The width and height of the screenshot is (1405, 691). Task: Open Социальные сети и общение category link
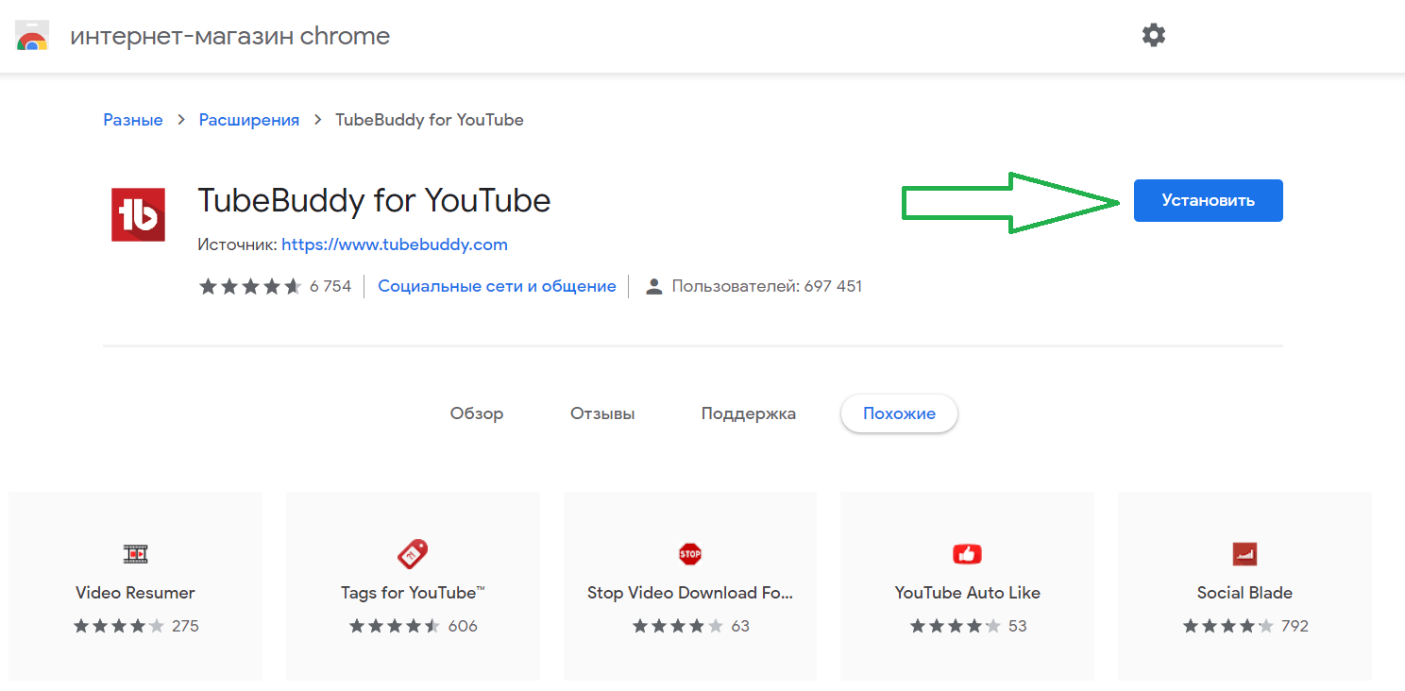[x=497, y=286]
